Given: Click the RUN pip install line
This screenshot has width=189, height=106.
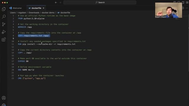Looking at the screenshot, I should [47, 44].
